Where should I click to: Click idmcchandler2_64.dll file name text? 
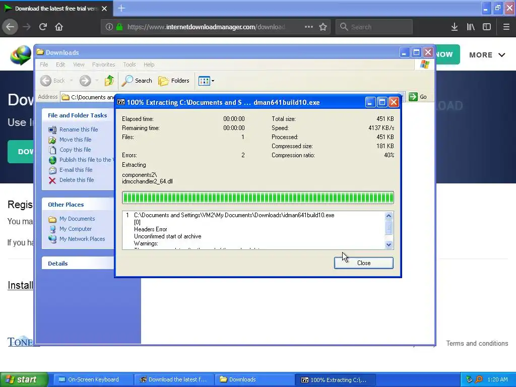click(x=147, y=181)
